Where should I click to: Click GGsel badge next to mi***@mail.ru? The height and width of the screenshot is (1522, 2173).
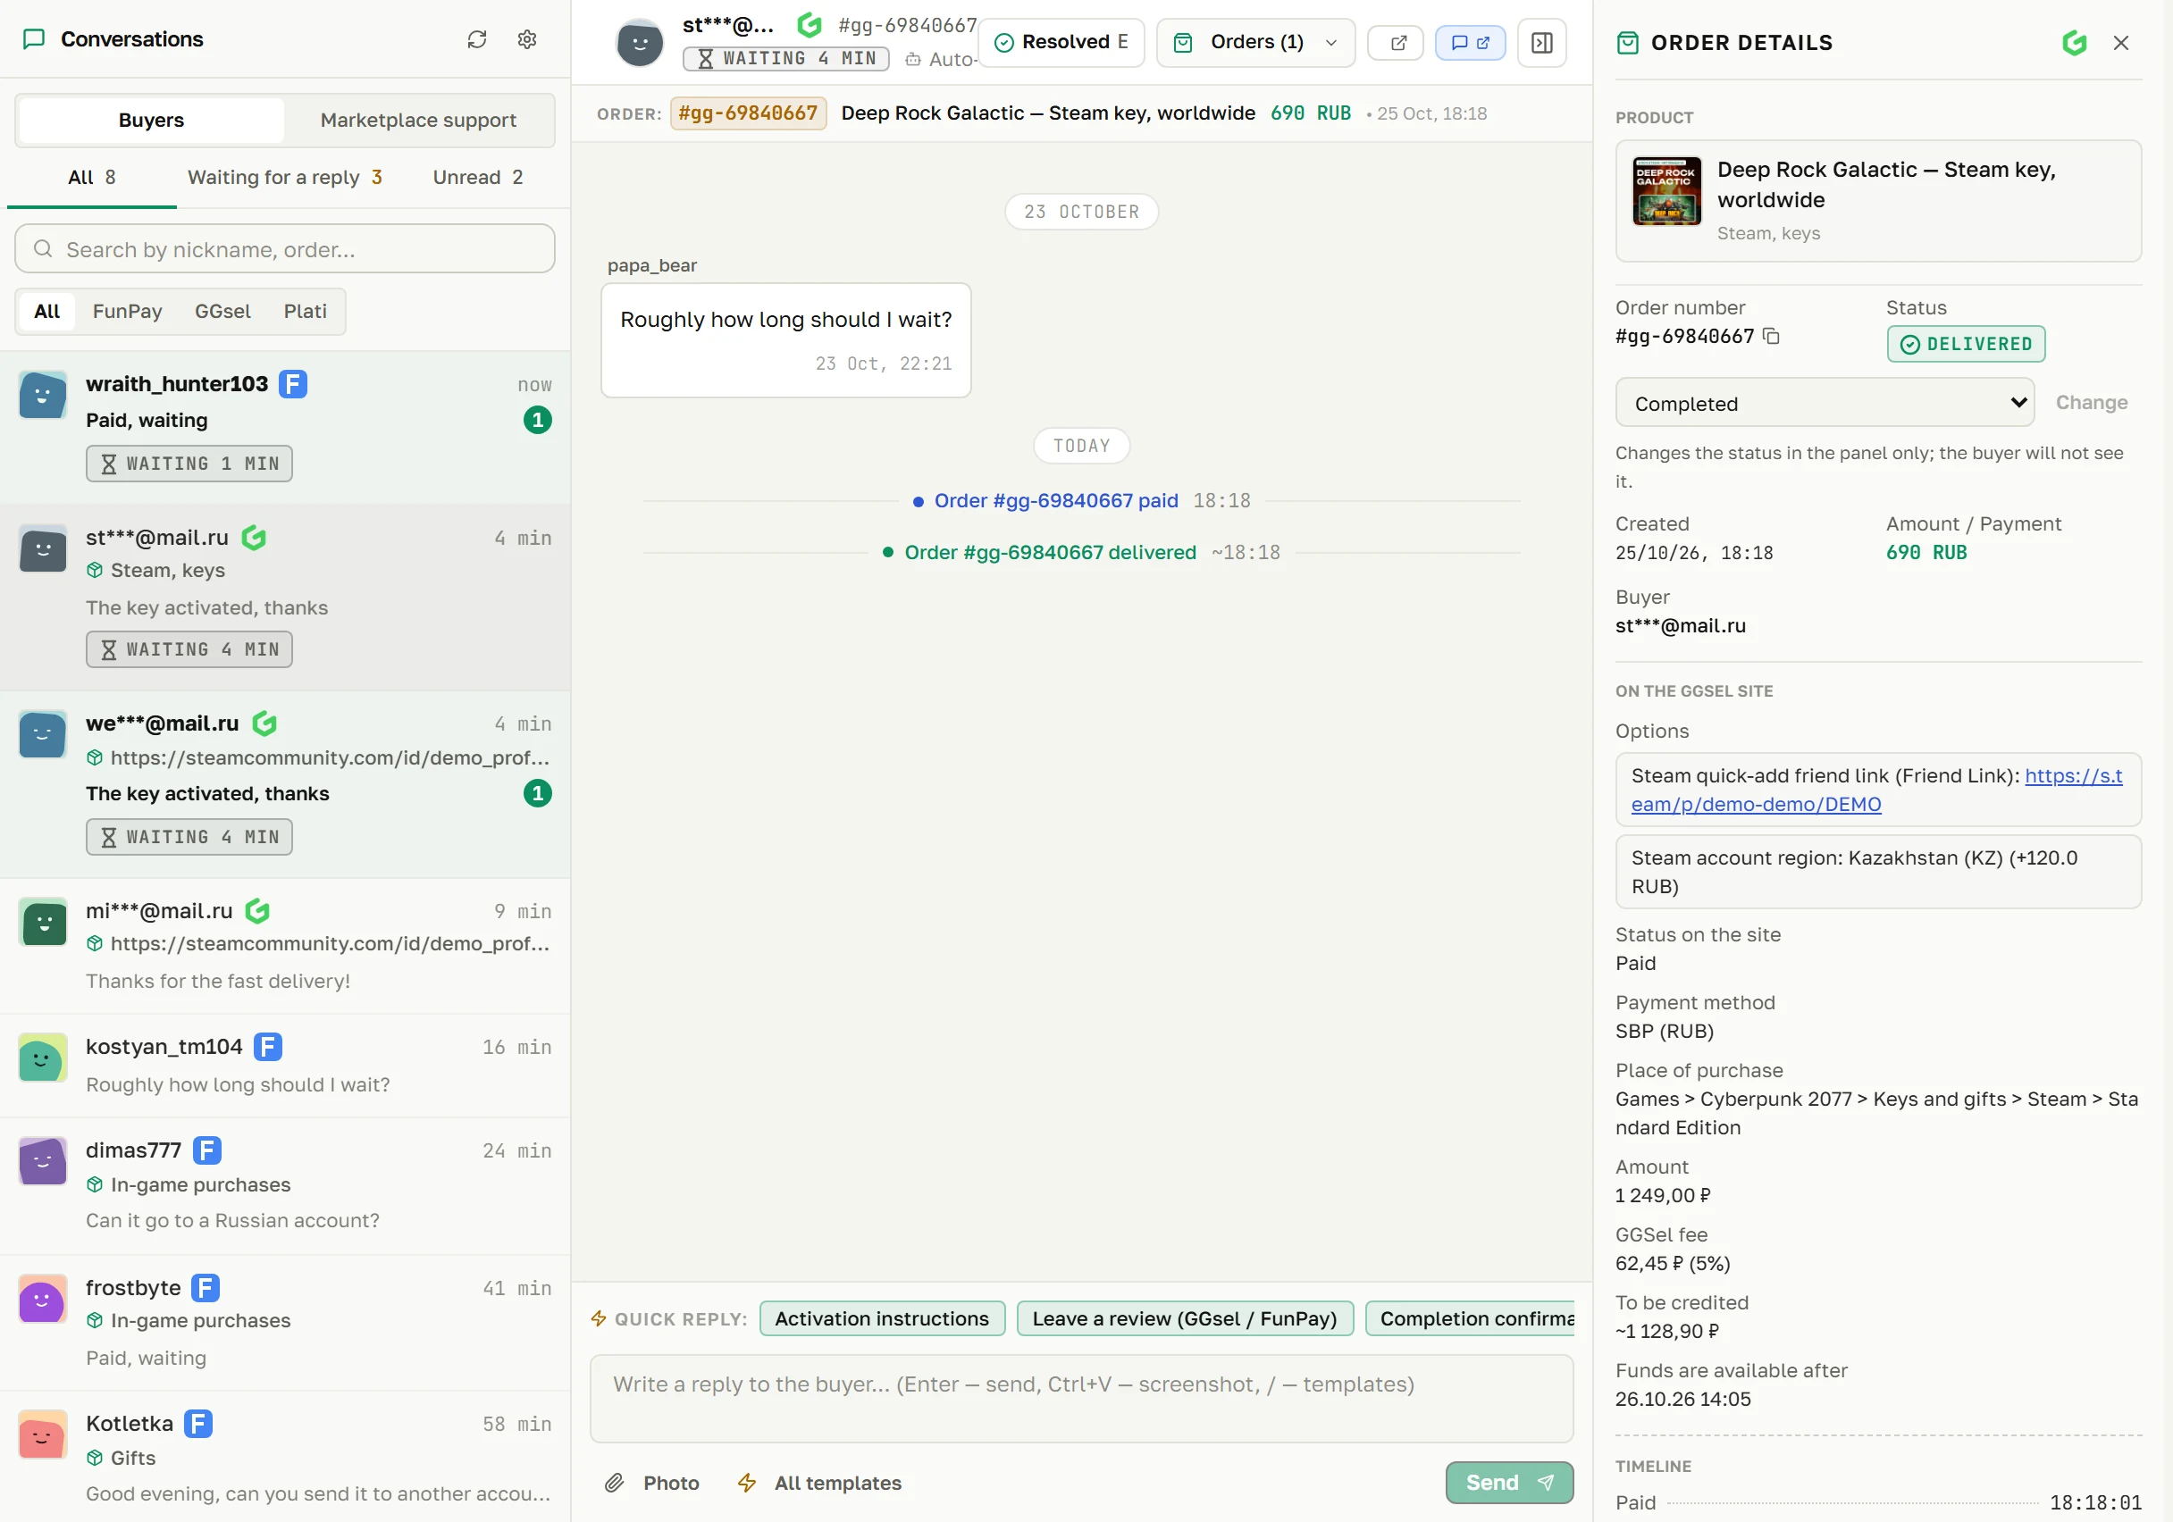point(257,911)
